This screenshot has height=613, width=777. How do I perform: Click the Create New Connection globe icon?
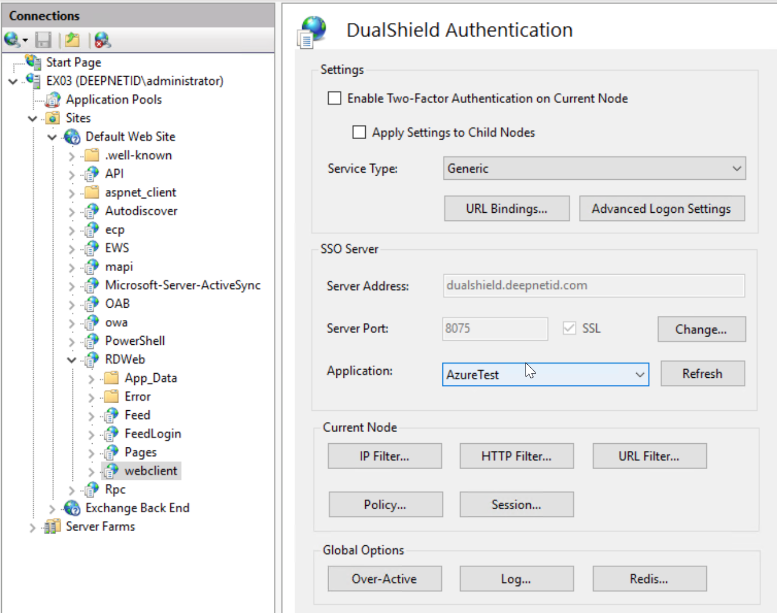coord(12,40)
